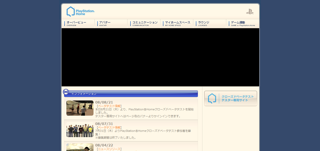Open the コミュニケーション Communication menu
Viewport: 320px width, 151px height.
(144, 23)
